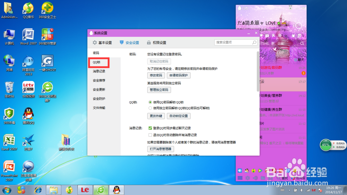Open the 查找 search link in QQ panel
The width and height of the screenshot is (347, 195).
[x=282, y=178]
